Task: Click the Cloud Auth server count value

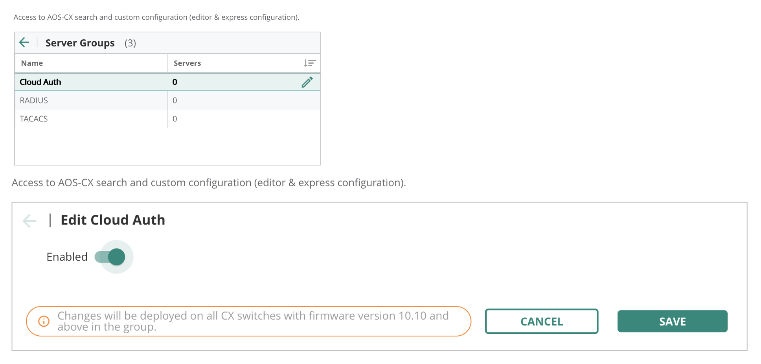Action: 175,82
